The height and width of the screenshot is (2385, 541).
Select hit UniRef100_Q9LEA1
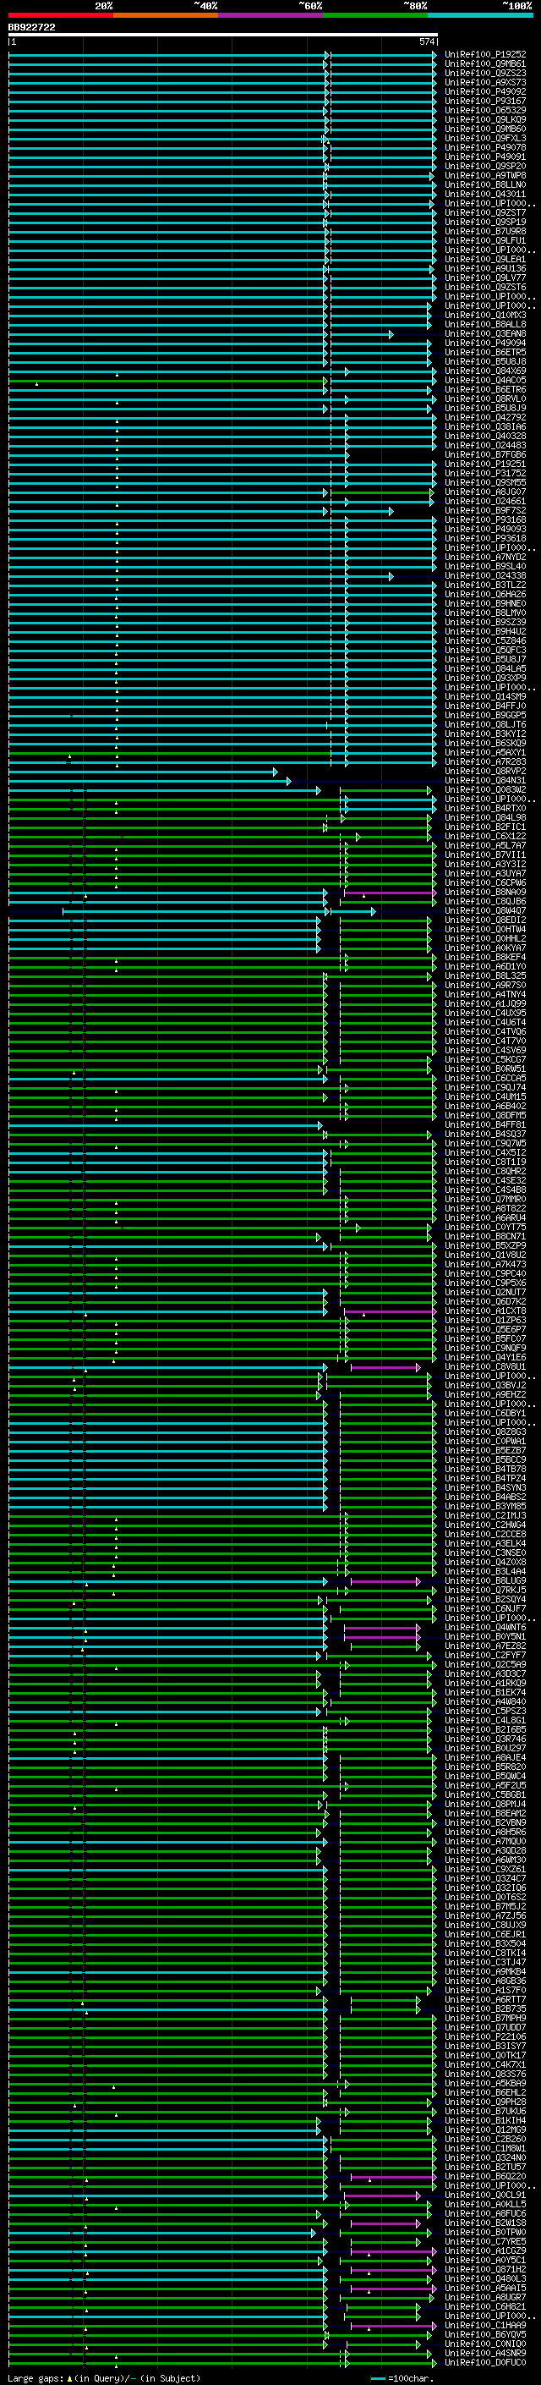tap(485, 259)
